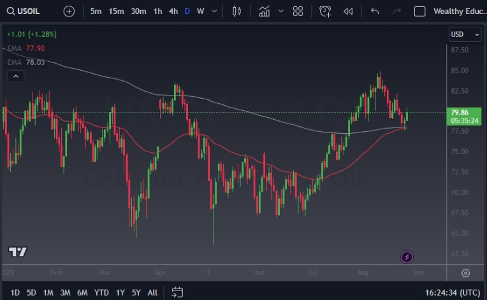
Task: Open the indicators menu
Action: (x=265, y=11)
